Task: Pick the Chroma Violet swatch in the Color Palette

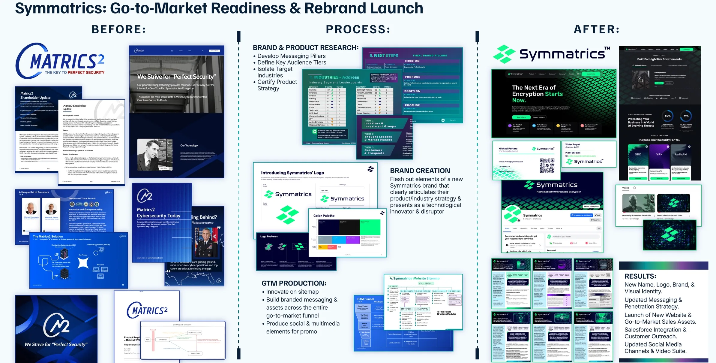Action: click(x=353, y=240)
